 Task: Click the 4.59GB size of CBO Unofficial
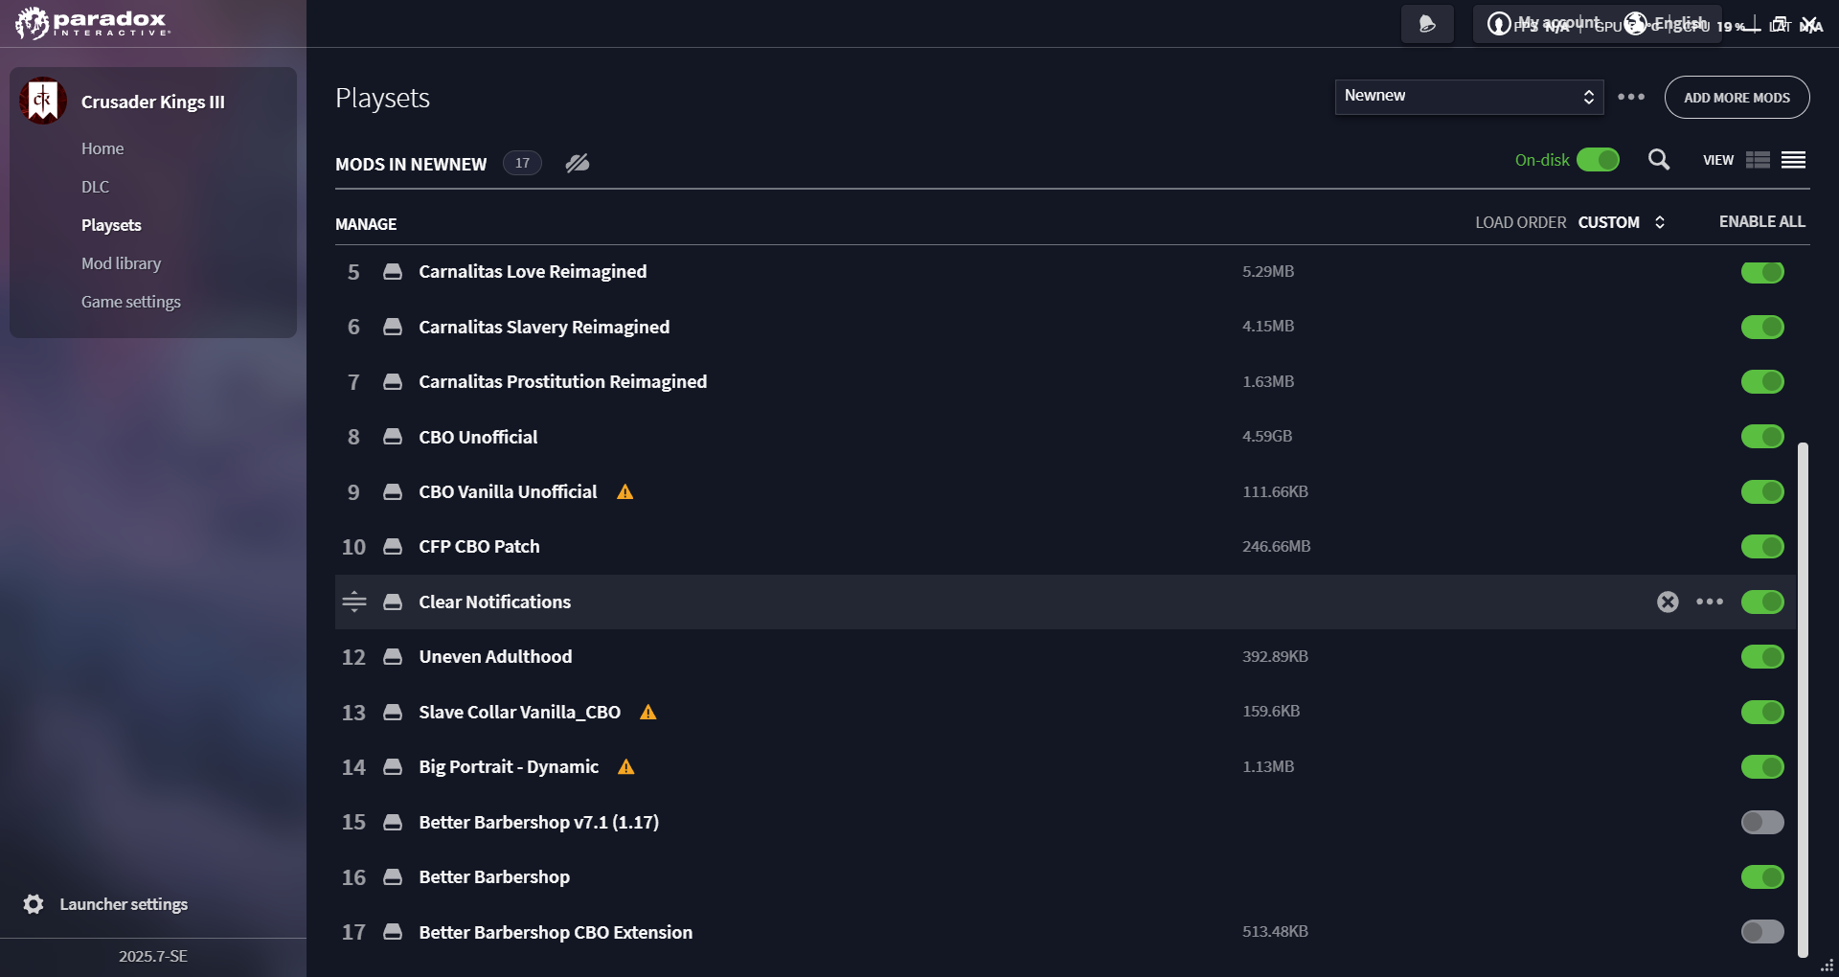(x=1267, y=437)
